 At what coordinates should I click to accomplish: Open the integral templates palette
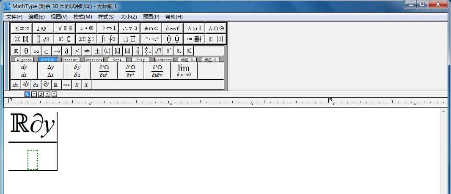108,39
